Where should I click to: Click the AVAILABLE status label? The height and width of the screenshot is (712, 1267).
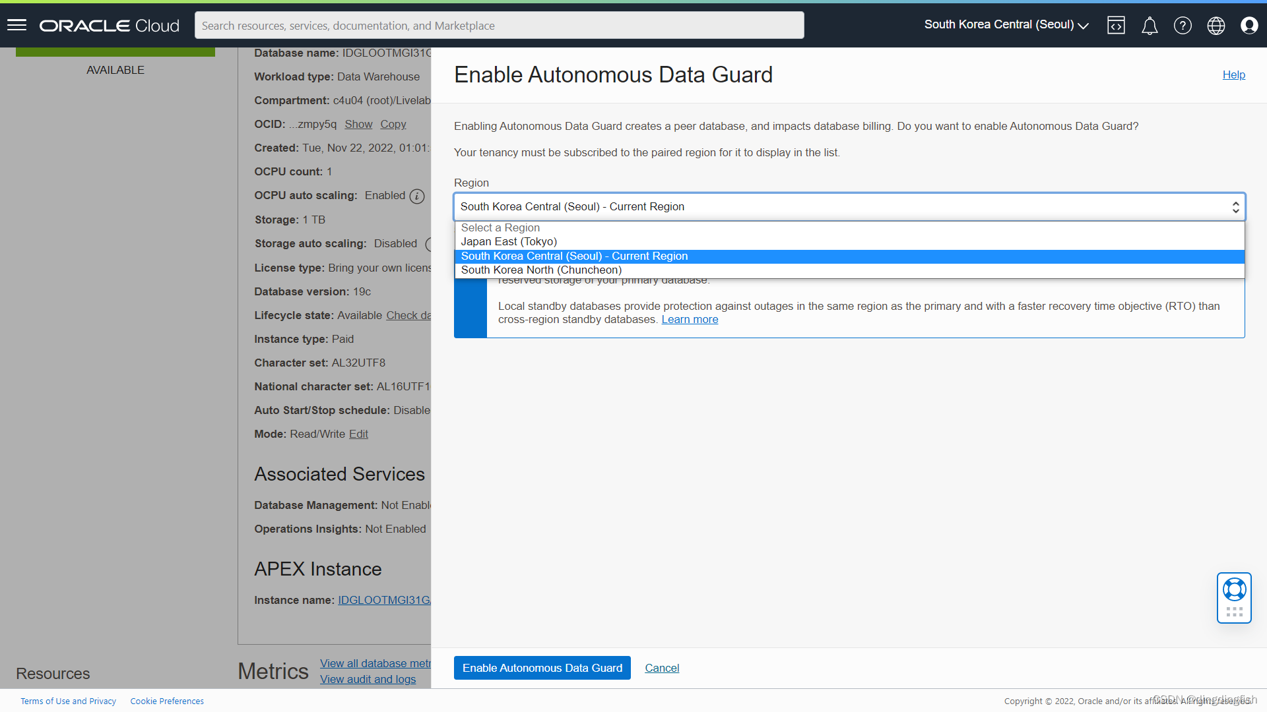[x=115, y=71]
